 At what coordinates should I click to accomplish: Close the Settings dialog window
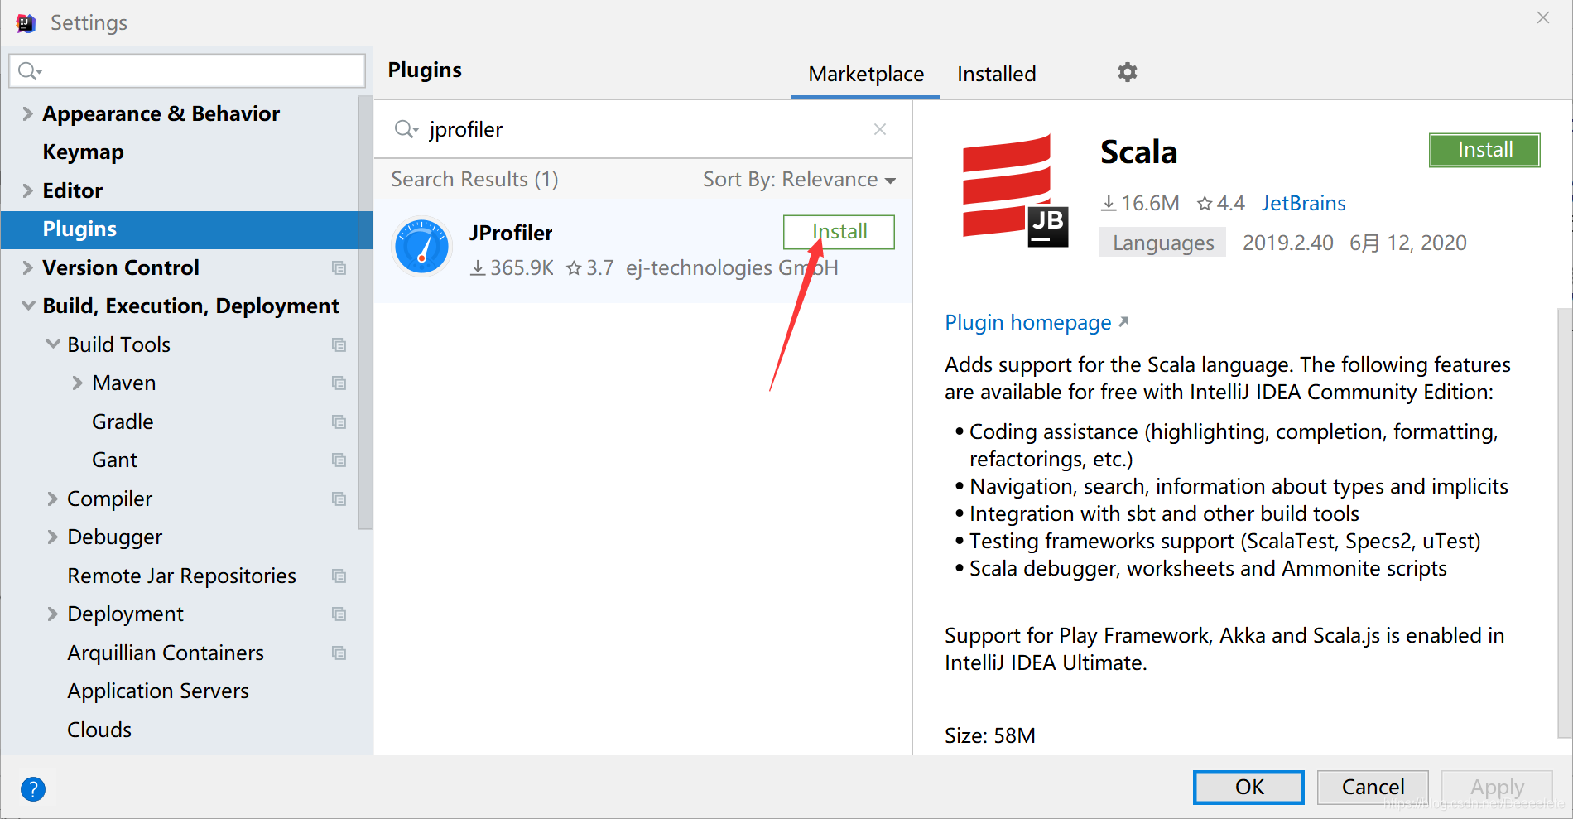(x=1542, y=17)
